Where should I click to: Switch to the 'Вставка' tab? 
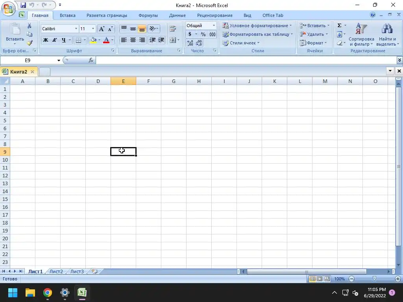pos(68,15)
